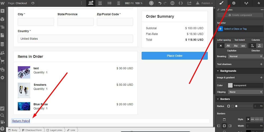Click the changes counter badge showing 1
Image resolution: width=264 pixels, height=132 pixels.
tap(151, 3)
